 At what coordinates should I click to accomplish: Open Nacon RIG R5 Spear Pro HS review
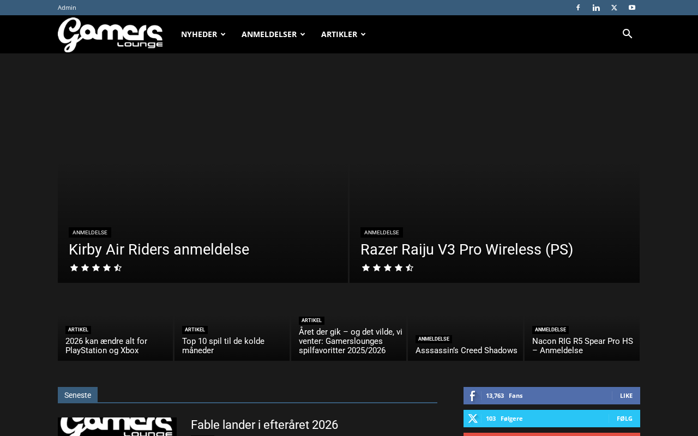point(582,346)
